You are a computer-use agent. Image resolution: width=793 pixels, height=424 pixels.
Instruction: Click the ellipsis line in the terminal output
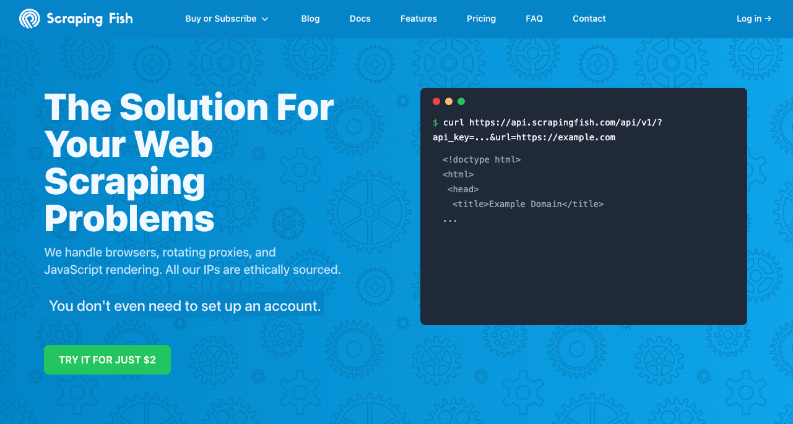click(450, 219)
